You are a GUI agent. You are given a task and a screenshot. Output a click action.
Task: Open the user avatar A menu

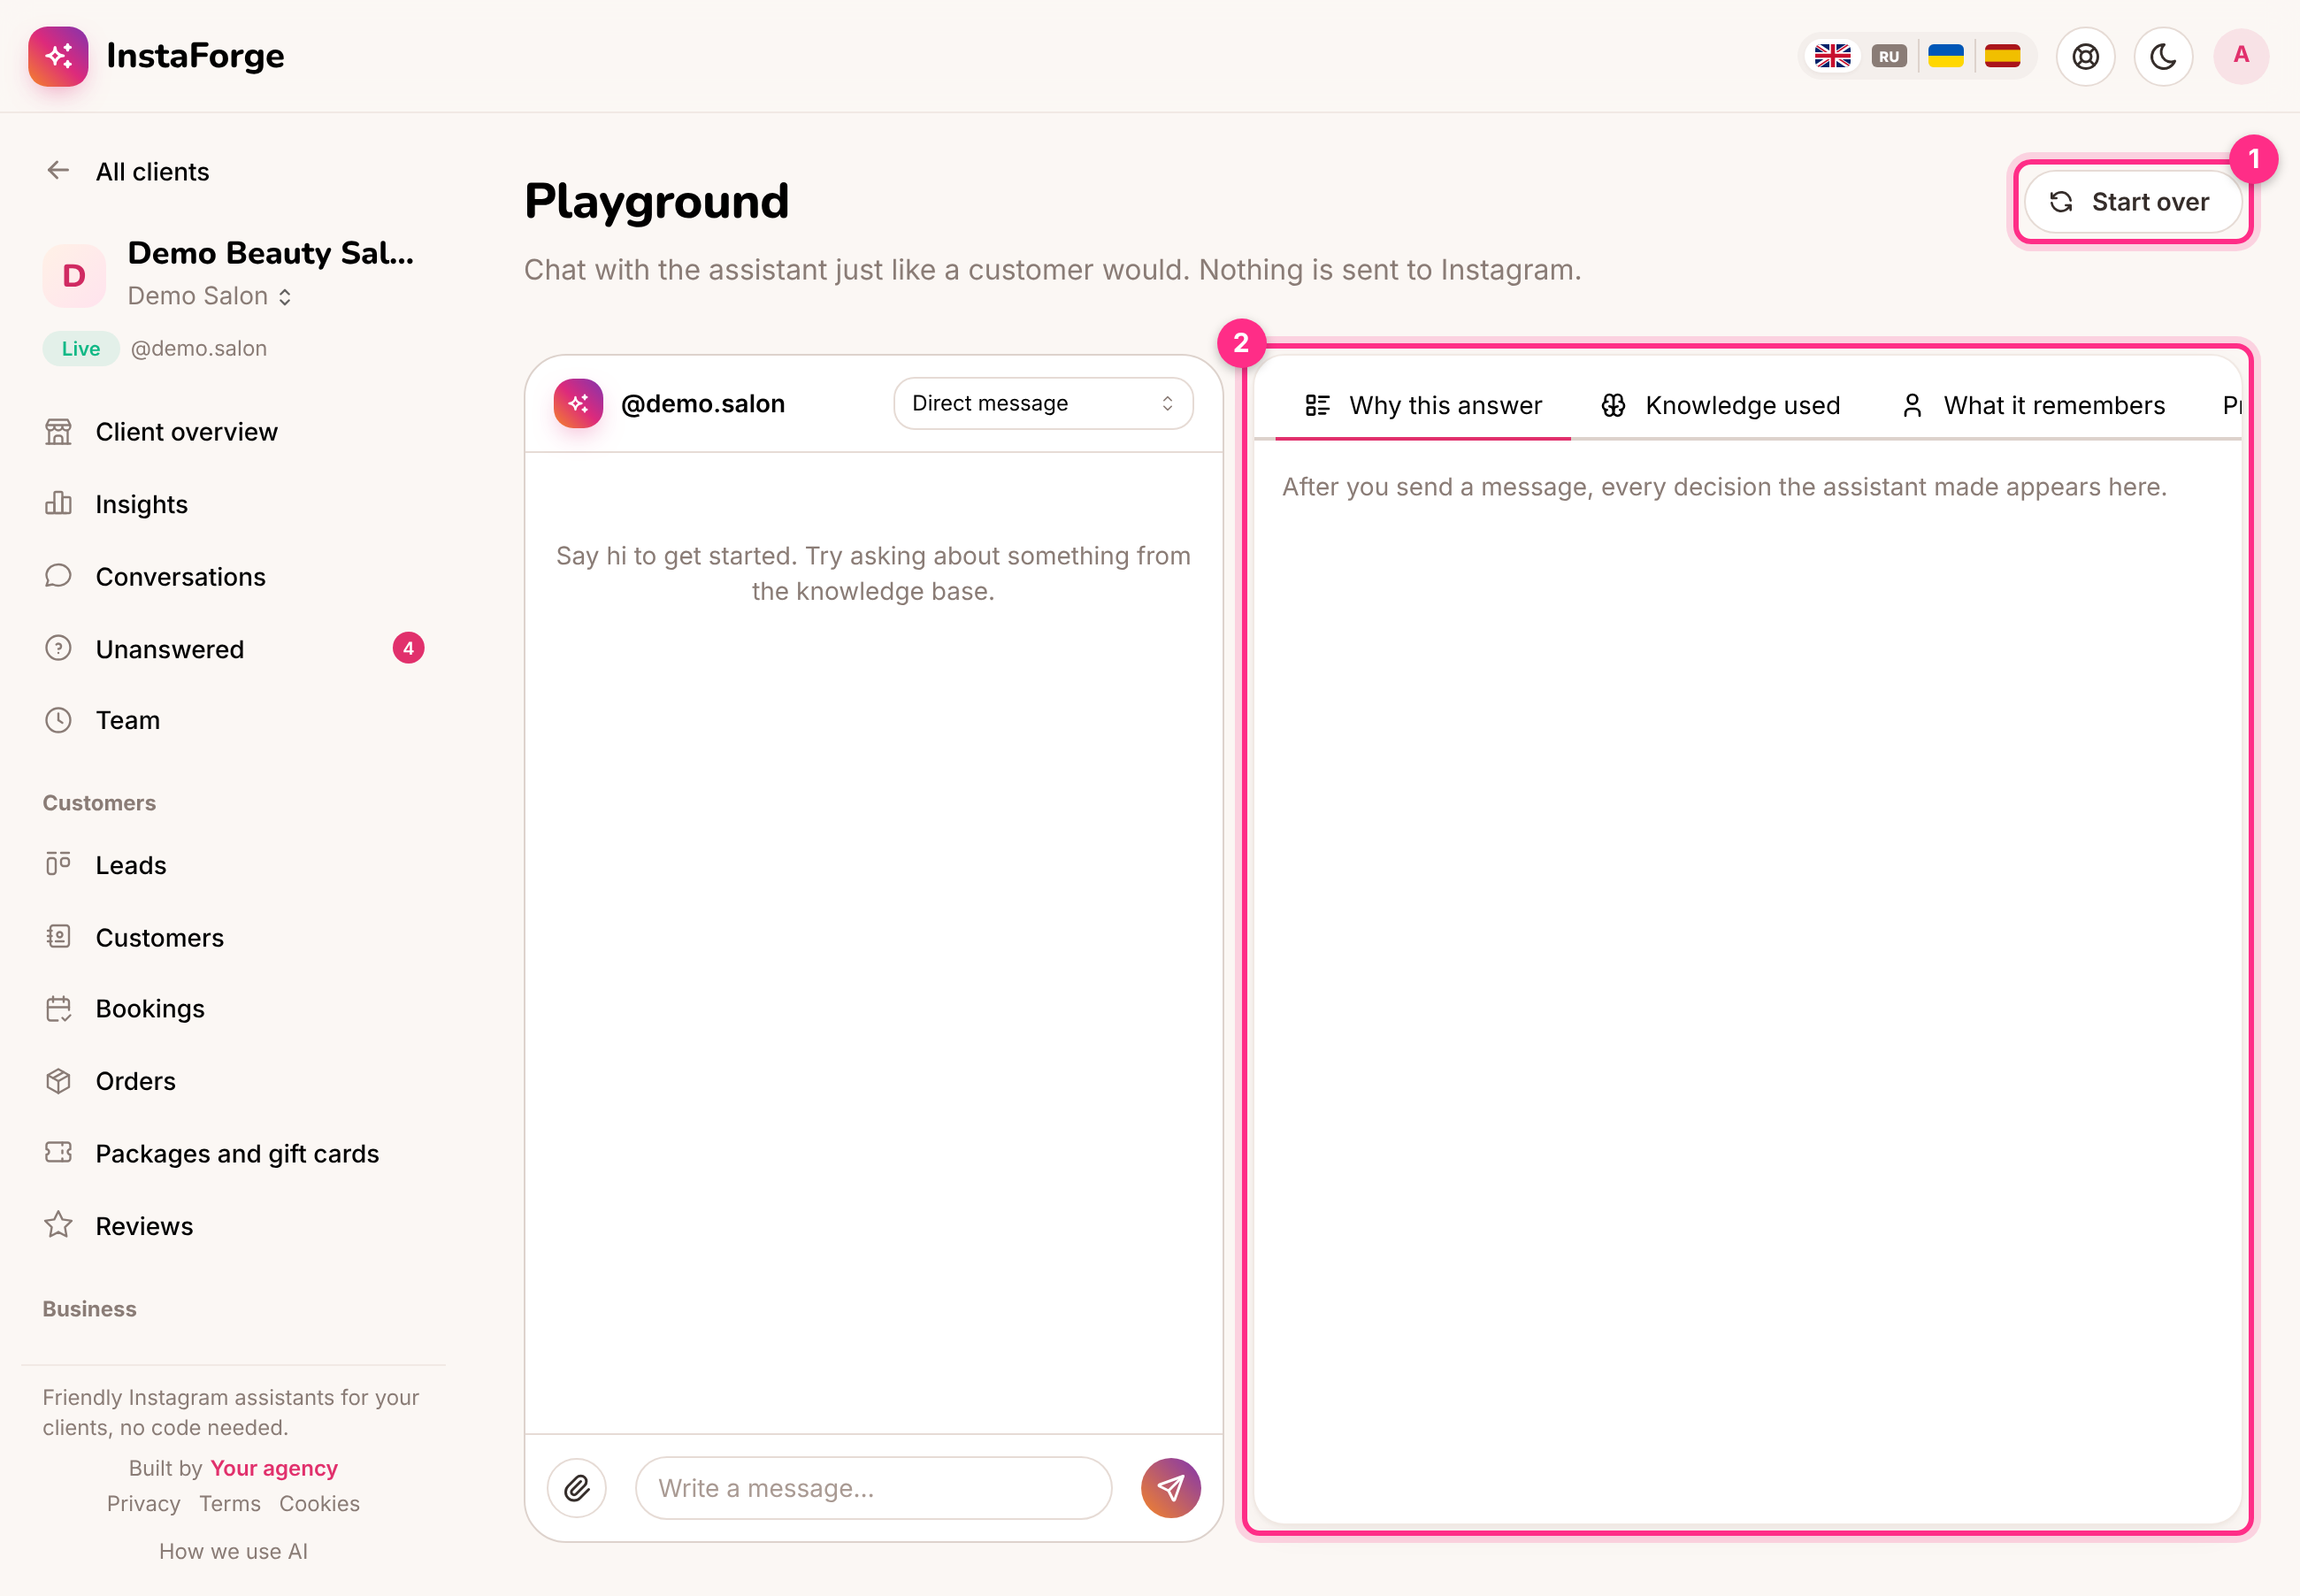2241,56
